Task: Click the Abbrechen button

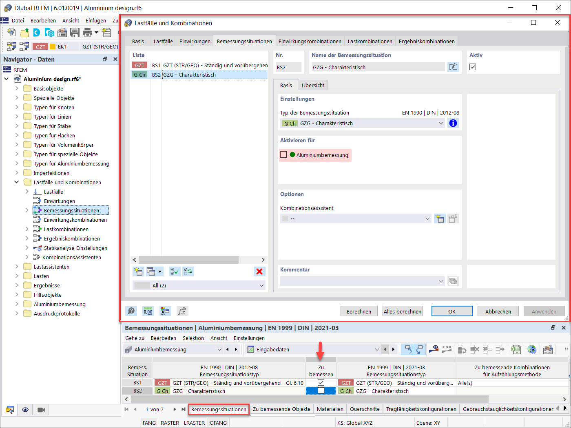Action: tap(498, 311)
